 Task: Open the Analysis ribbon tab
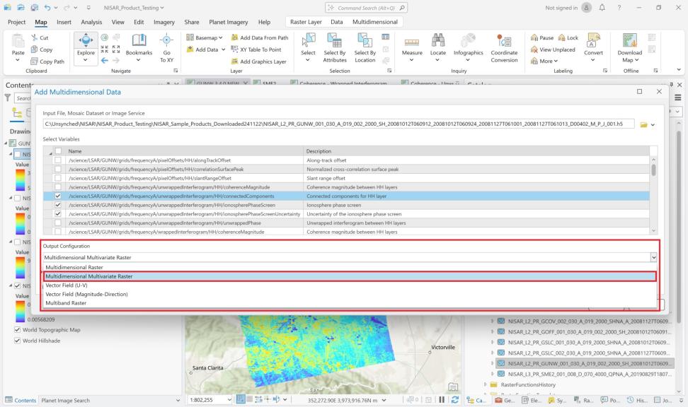tap(91, 22)
